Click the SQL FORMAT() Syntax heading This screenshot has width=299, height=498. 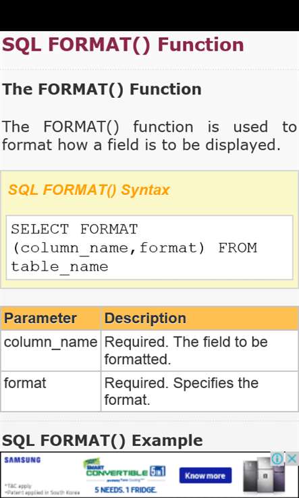pos(89,190)
